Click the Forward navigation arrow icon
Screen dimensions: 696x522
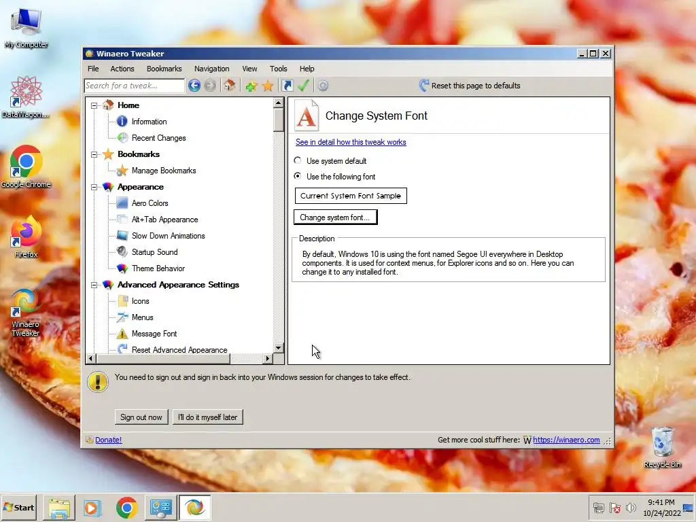210,85
